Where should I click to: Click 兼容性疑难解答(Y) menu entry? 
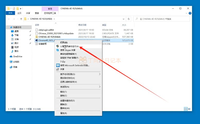coord(68,54)
